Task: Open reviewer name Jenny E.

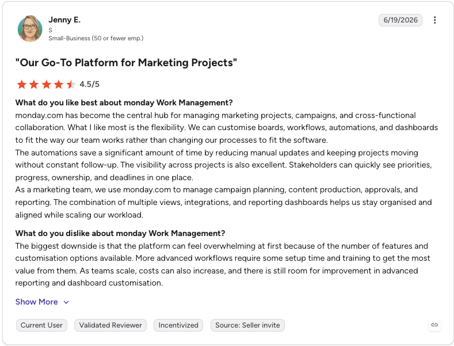Action: [x=64, y=20]
